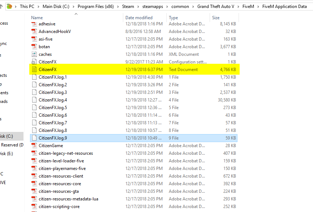Click the date 8/8/2016 12:58 AM

(143, 32)
